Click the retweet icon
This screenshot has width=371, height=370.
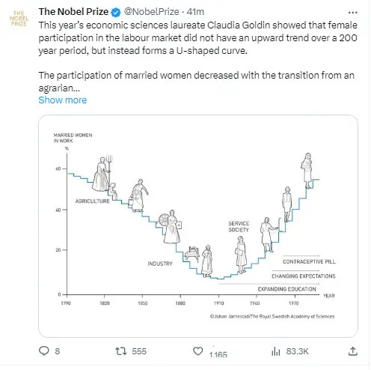coord(121,351)
